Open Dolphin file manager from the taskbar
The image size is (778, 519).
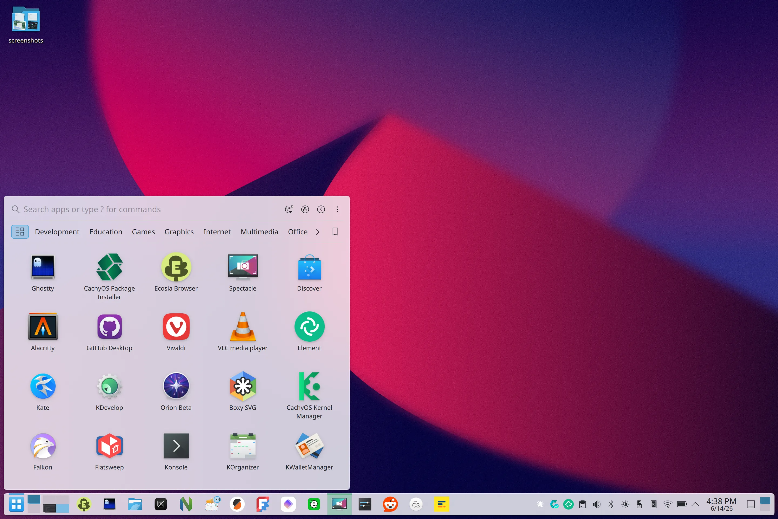[x=135, y=504]
